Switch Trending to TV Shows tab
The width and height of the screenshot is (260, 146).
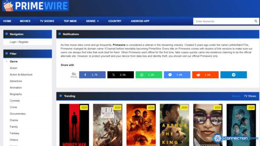click(x=250, y=96)
